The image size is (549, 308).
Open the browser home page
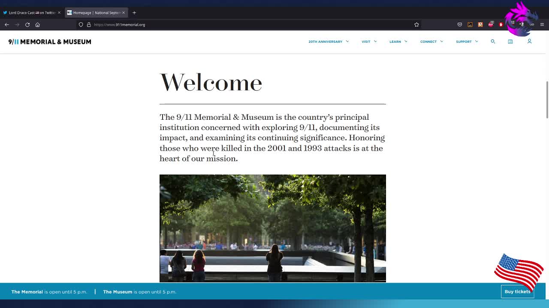(x=37, y=24)
